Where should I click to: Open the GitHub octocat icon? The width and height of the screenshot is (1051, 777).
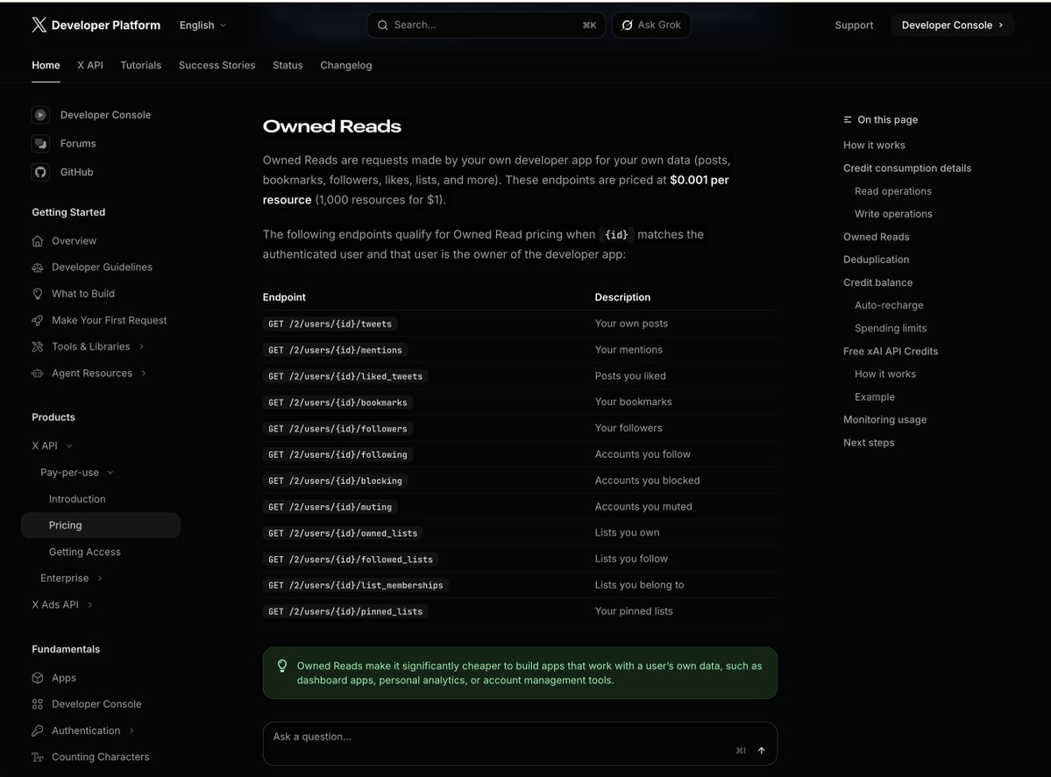tap(40, 172)
